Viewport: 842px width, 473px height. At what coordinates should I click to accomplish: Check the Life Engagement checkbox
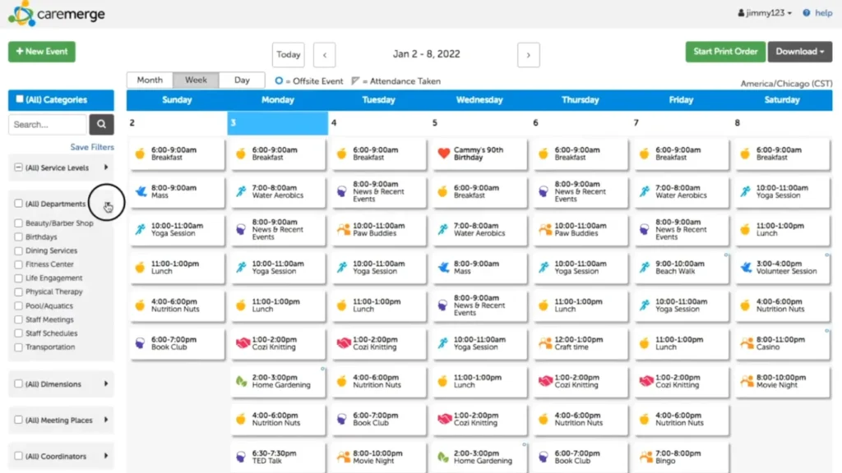[18, 278]
